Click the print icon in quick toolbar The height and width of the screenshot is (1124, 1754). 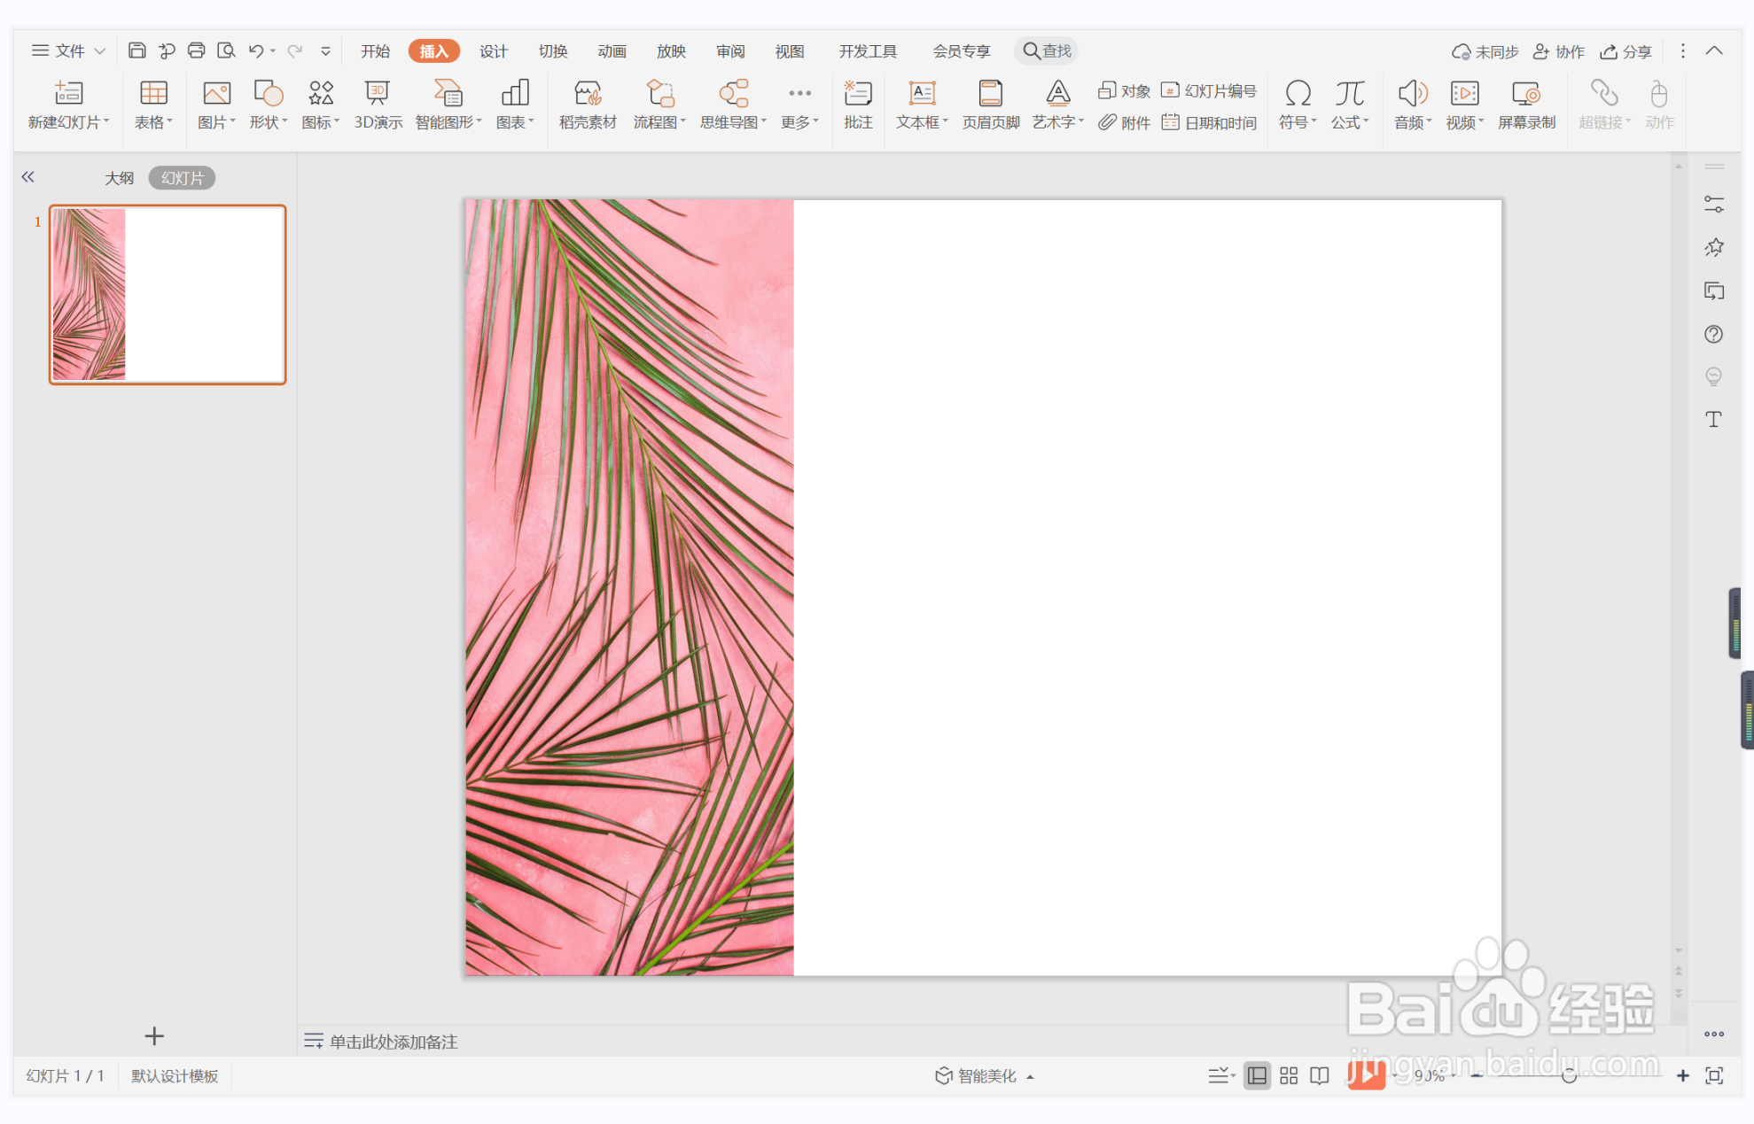tap(196, 50)
